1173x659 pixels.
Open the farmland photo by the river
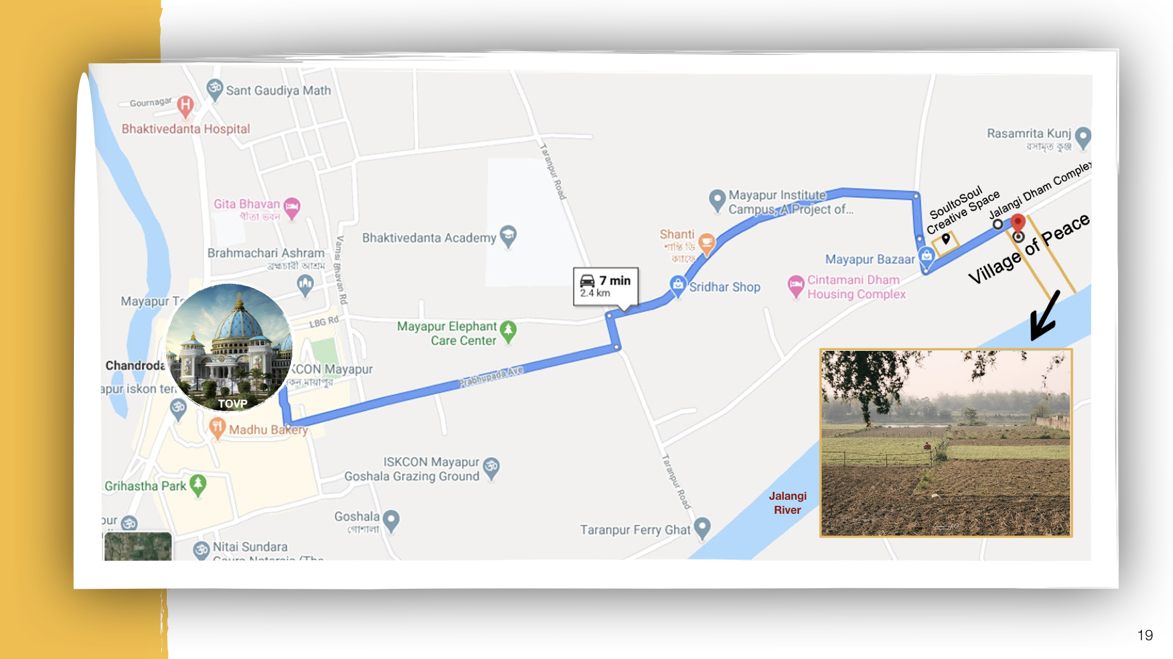click(946, 443)
